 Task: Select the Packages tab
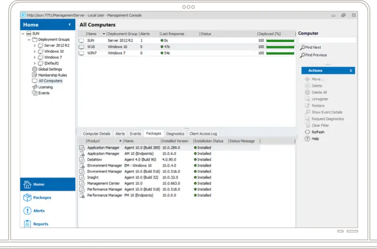point(153,133)
